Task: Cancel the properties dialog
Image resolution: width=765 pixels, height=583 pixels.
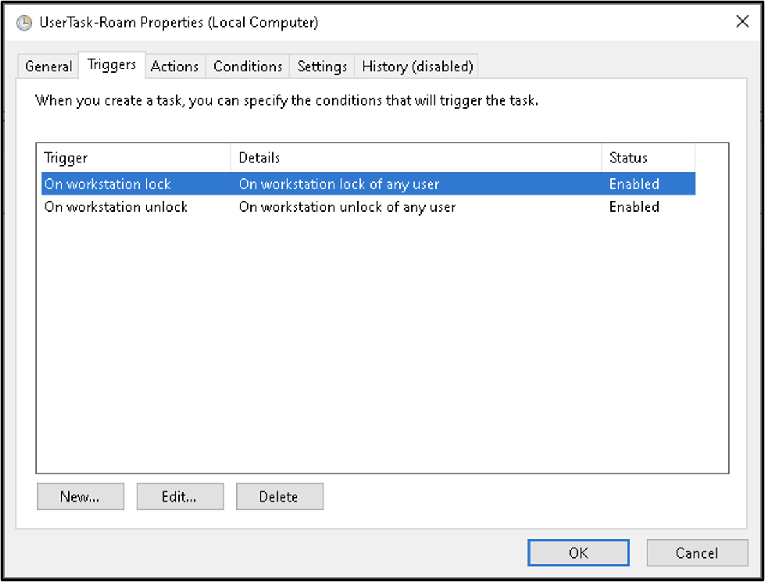Action: (x=697, y=553)
